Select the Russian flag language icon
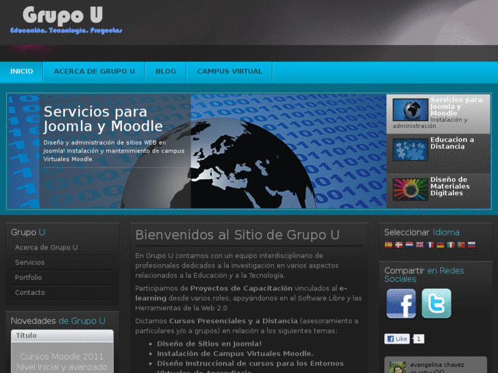The width and height of the screenshot is (498, 373). [472, 245]
